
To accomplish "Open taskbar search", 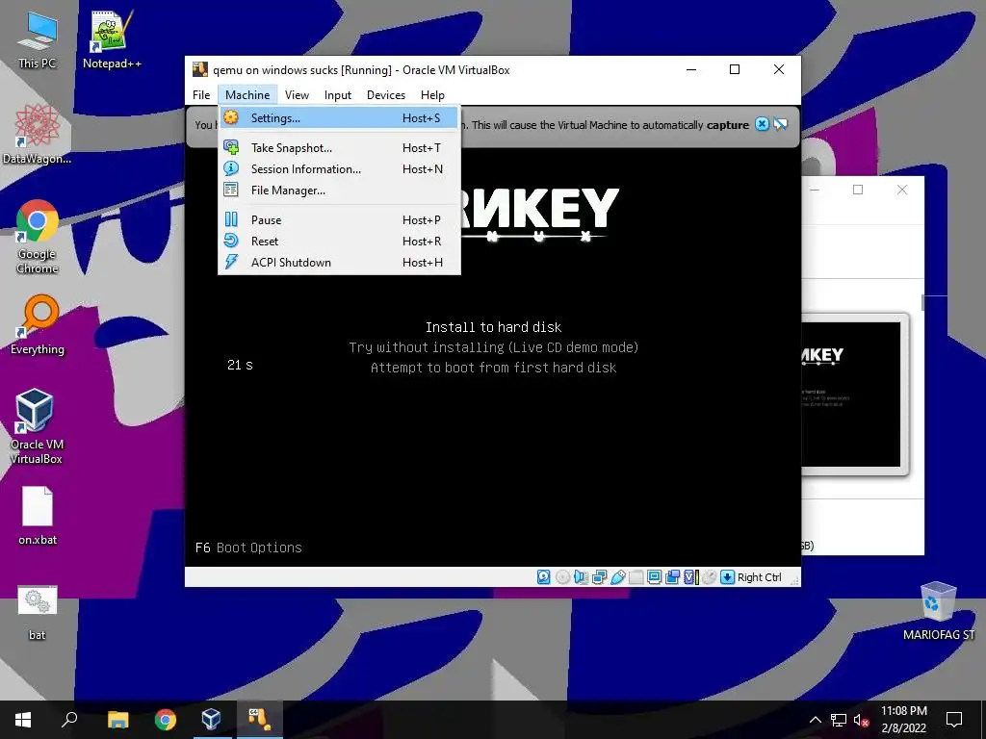I will coord(69,720).
